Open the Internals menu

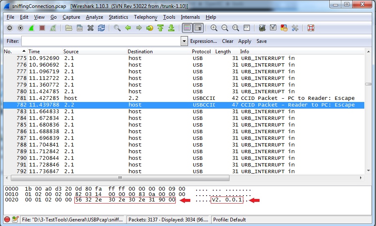click(x=190, y=17)
